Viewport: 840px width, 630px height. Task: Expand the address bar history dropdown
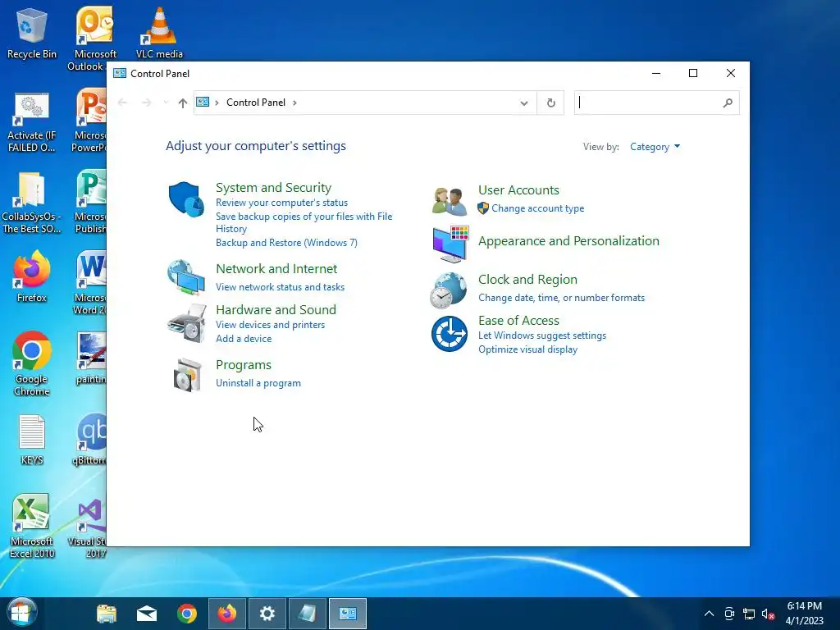click(524, 103)
